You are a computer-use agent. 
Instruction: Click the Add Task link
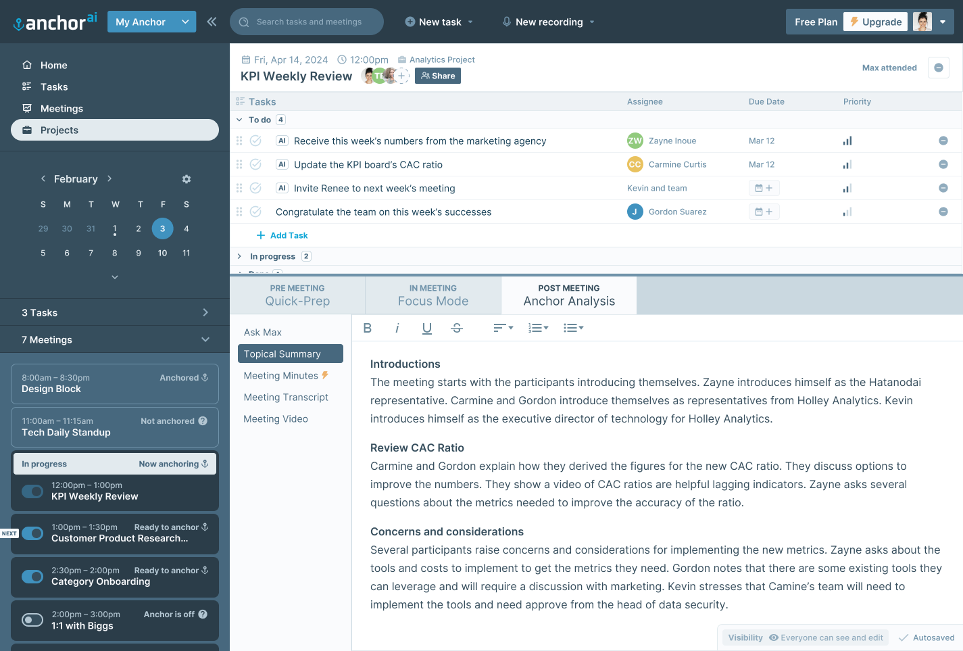(x=282, y=235)
